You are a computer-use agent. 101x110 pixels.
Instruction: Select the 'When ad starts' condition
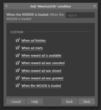32,48
